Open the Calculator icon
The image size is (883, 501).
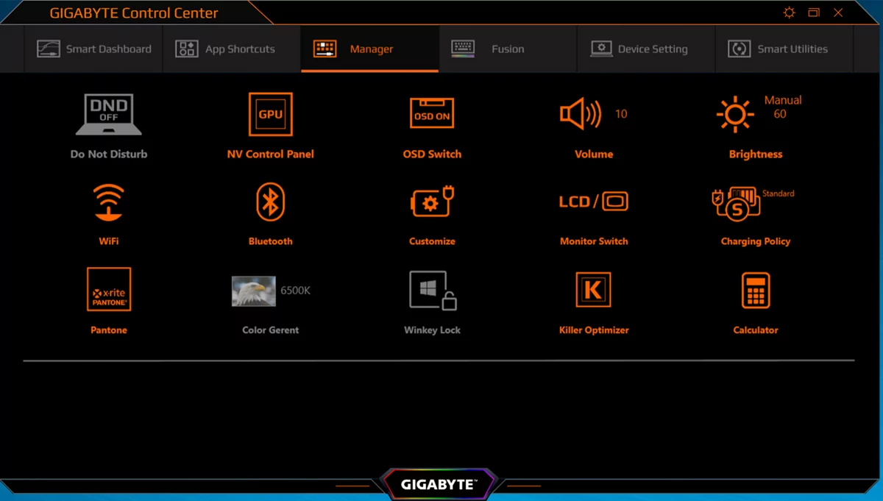pos(756,290)
